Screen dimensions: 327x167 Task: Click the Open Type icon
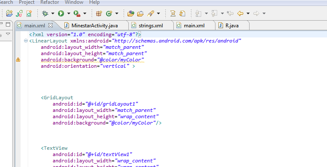coord(130,13)
